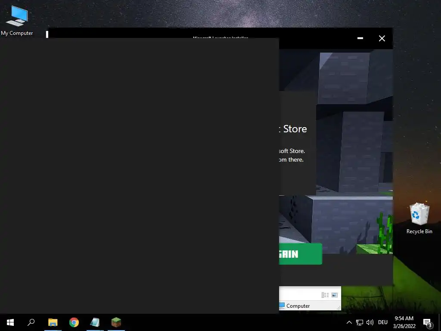This screenshot has width=441, height=331.
Task: Launch Google Chrome from the taskbar
Action: [74, 322]
